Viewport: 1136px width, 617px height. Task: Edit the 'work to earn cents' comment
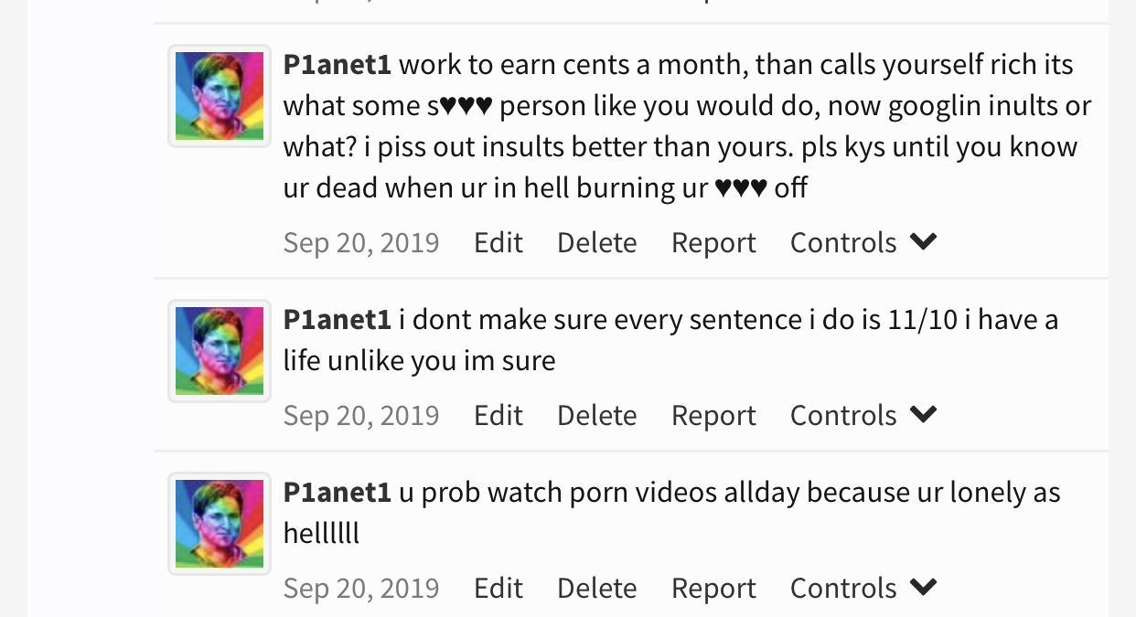[x=498, y=242]
